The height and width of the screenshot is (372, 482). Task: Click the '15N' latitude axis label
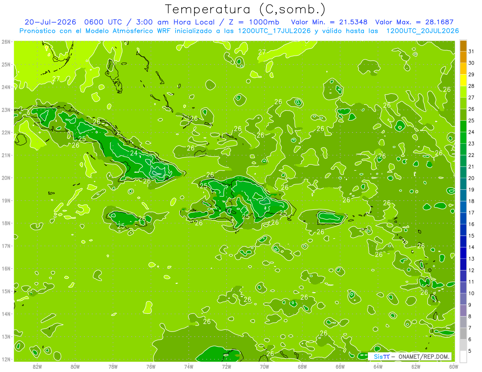coord(6,291)
